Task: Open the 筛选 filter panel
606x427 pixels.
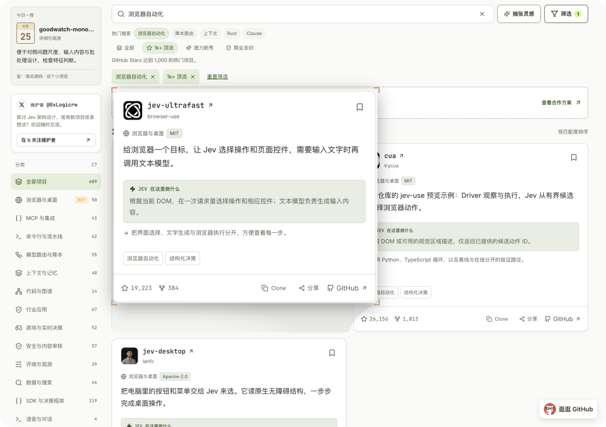Action: pos(566,14)
